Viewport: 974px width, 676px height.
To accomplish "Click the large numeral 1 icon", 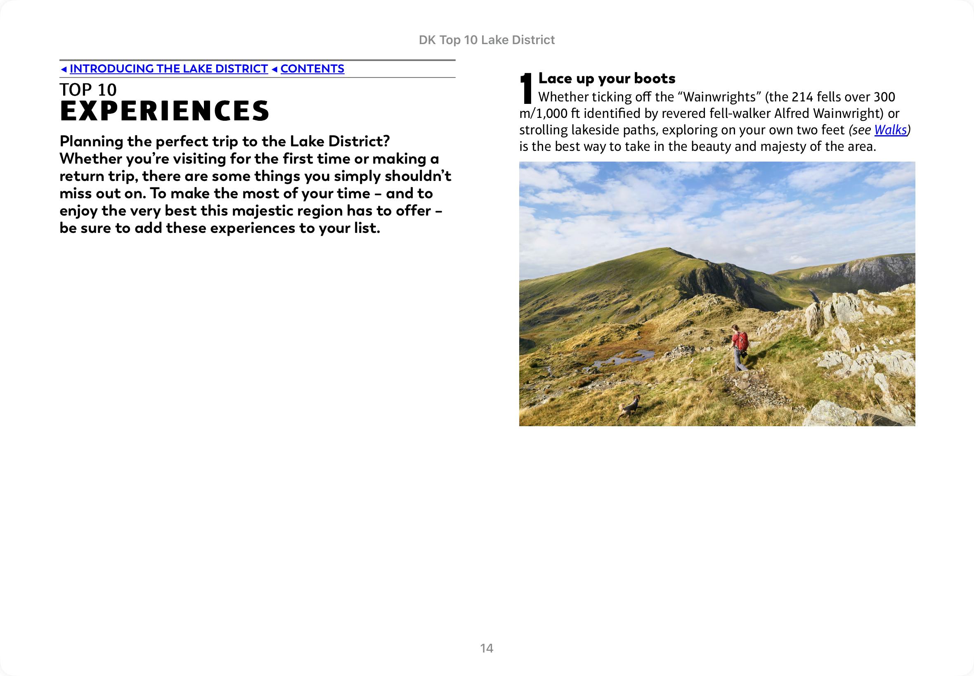I will click(526, 88).
